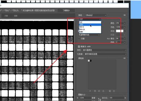
Task: Click the map to transparent icon below color table
Action: tap(95, 91)
